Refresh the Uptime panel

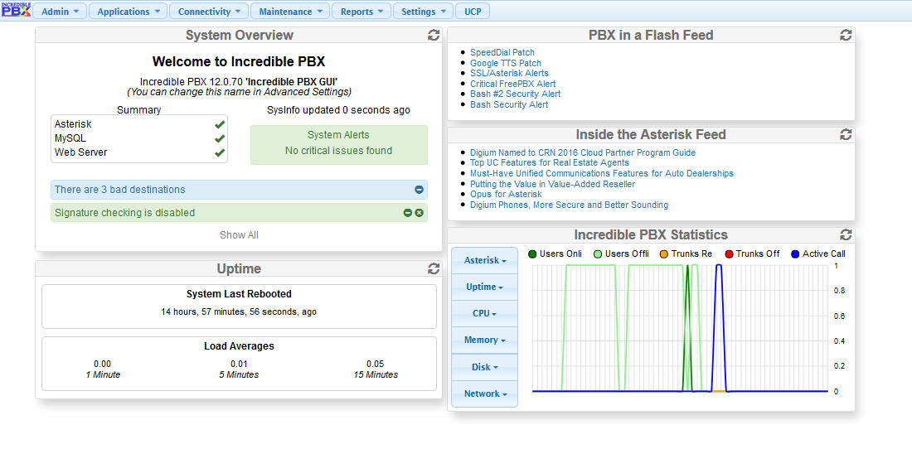click(434, 268)
